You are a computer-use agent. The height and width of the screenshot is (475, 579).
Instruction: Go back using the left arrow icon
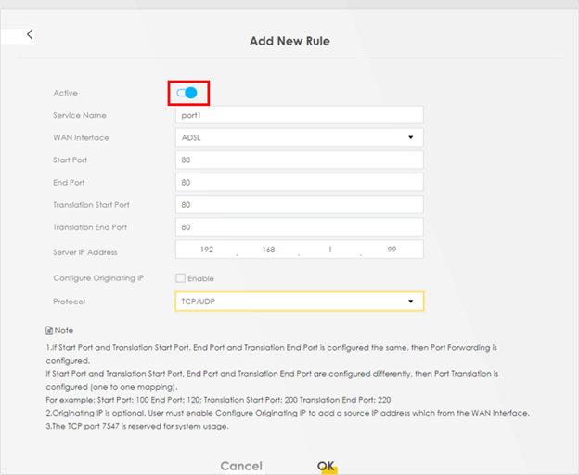tap(30, 34)
